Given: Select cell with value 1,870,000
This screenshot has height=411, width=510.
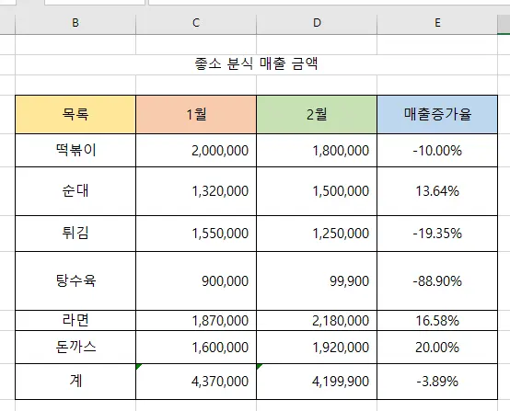Looking at the screenshot, I should (x=196, y=320).
